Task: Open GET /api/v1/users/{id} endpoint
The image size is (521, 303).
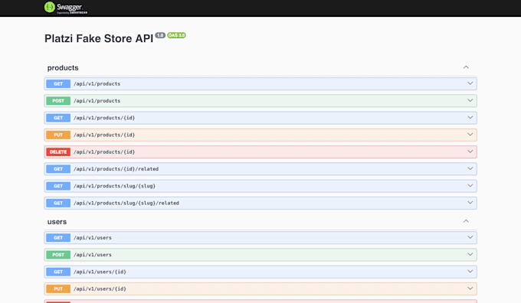Action: (x=260, y=272)
